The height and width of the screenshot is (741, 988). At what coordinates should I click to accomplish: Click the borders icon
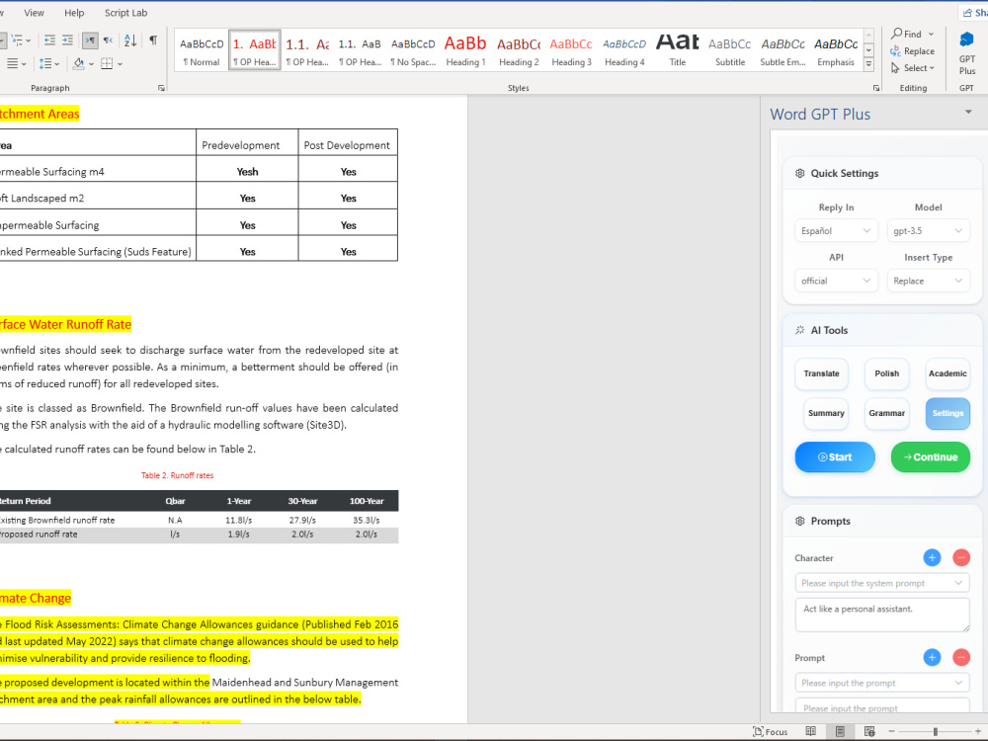click(x=107, y=63)
